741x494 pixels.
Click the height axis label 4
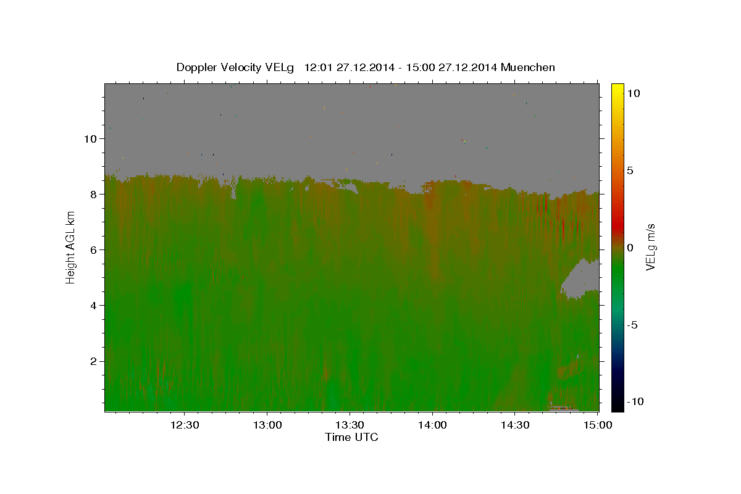coord(94,305)
